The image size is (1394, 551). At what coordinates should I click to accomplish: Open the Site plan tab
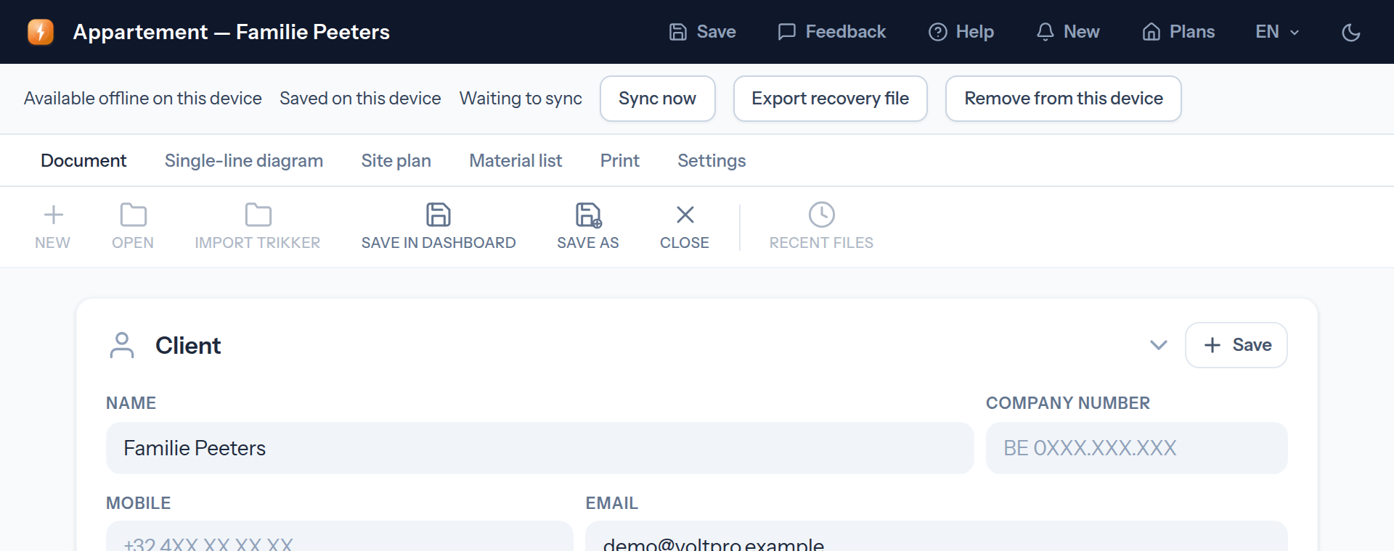(396, 160)
